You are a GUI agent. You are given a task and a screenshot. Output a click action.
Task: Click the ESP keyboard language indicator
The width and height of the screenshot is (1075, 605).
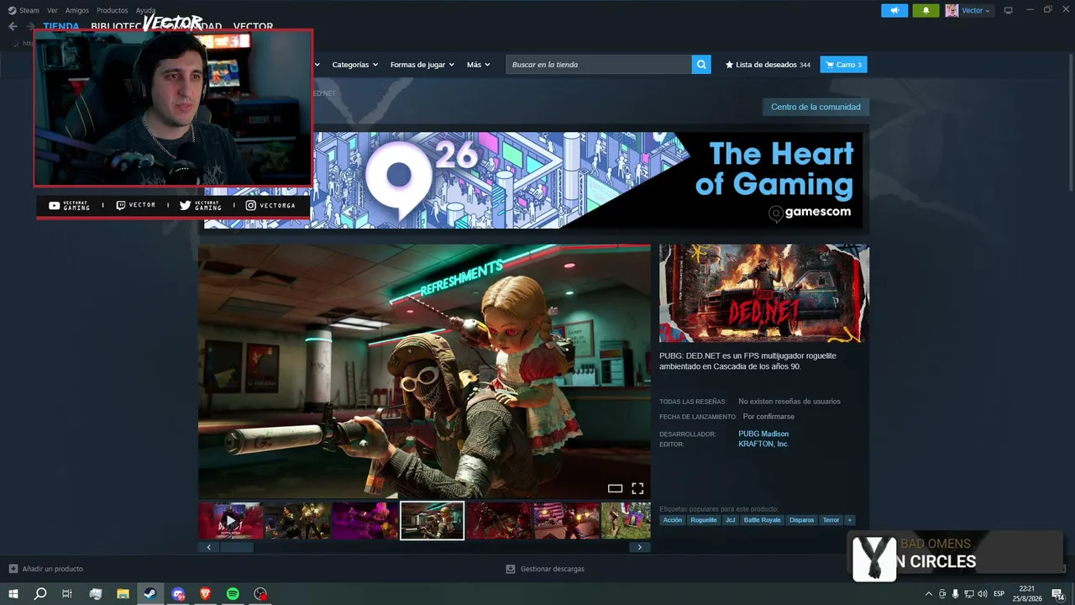tap(999, 594)
